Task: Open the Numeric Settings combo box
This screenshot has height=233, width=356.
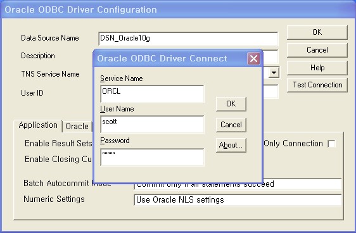Action: [238, 200]
